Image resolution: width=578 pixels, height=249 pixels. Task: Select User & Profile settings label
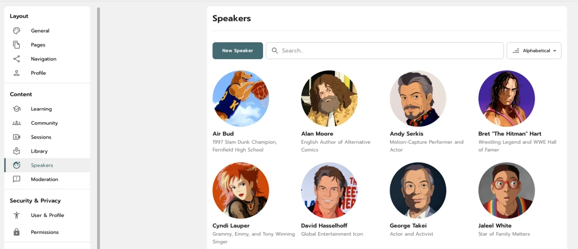(47, 215)
